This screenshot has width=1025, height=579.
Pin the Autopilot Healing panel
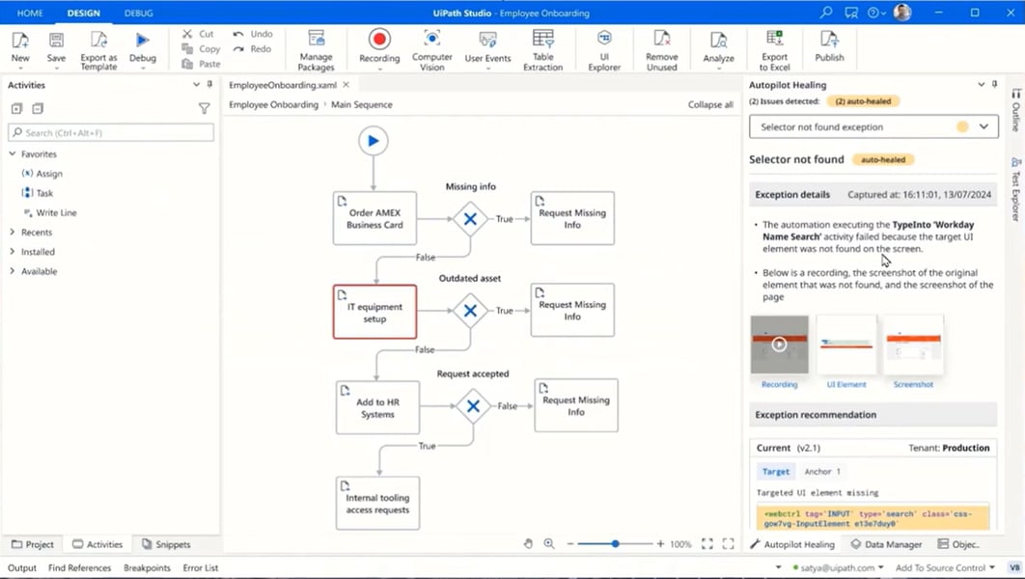tap(995, 84)
